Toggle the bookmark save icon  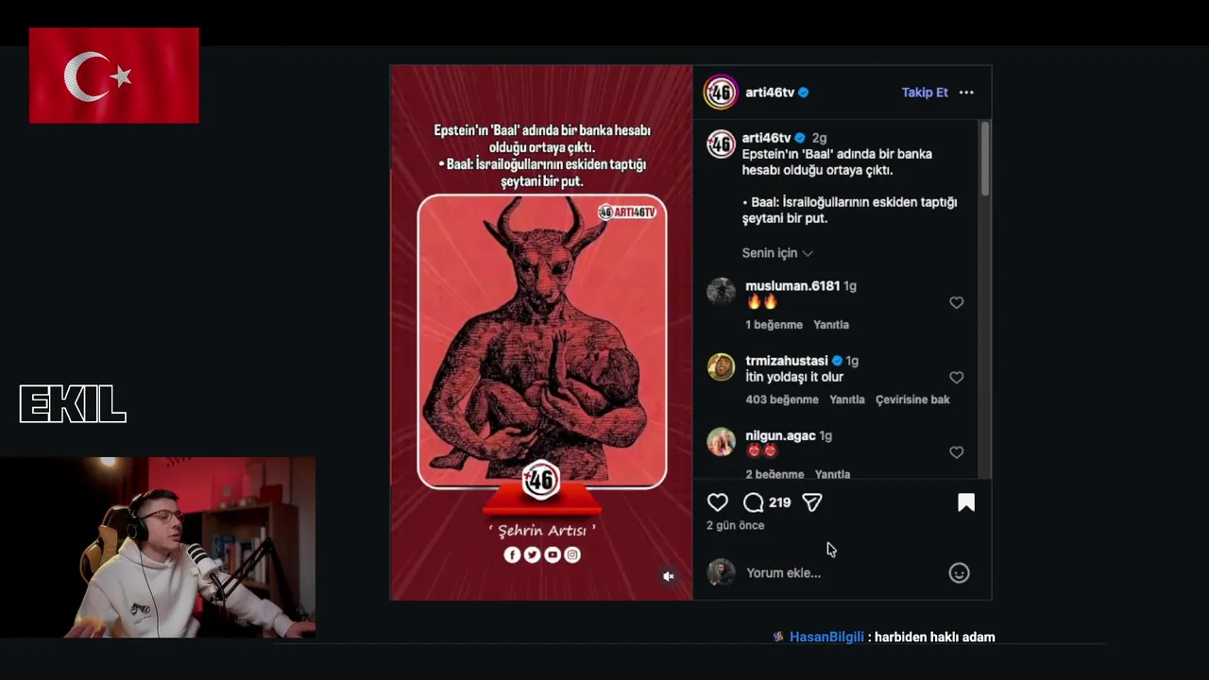click(x=966, y=502)
